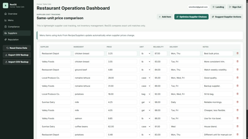The image size is (248, 139).
Task: Click Export CSV Backup
Action: (17, 55)
